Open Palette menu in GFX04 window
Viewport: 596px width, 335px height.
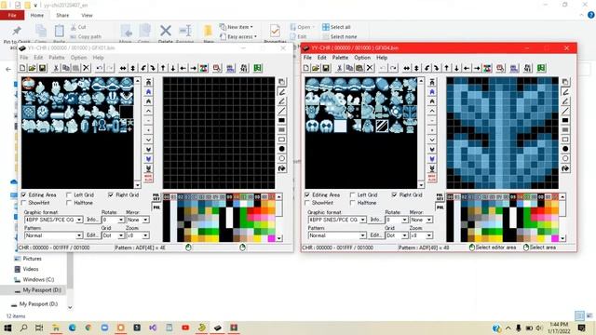pyautogui.click(x=340, y=58)
